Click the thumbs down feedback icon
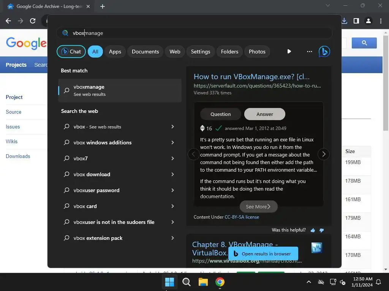Viewport: 389px width, 291px height. (x=321, y=230)
